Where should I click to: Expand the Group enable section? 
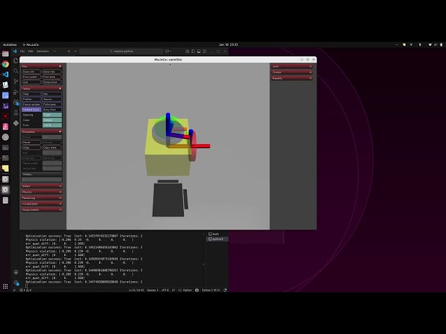click(x=42, y=209)
